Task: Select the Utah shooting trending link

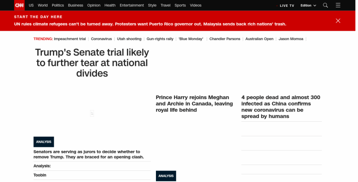Action: (x=129, y=39)
